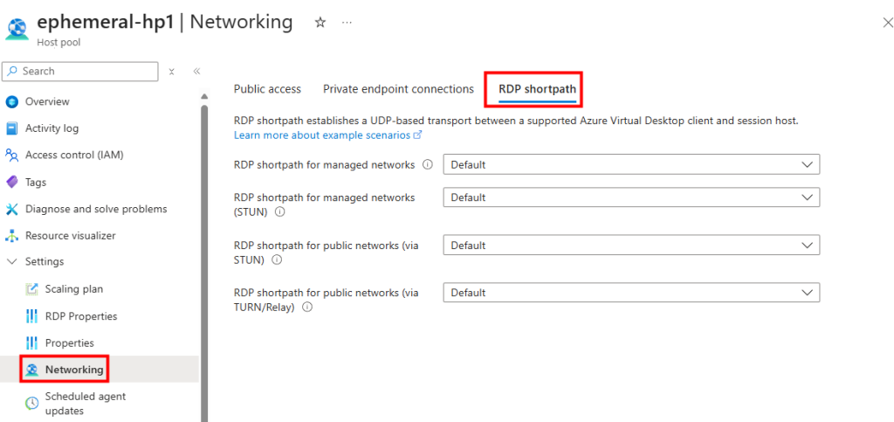The image size is (894, 422).
Task: Open the Tags menu item
Action: 36,183
